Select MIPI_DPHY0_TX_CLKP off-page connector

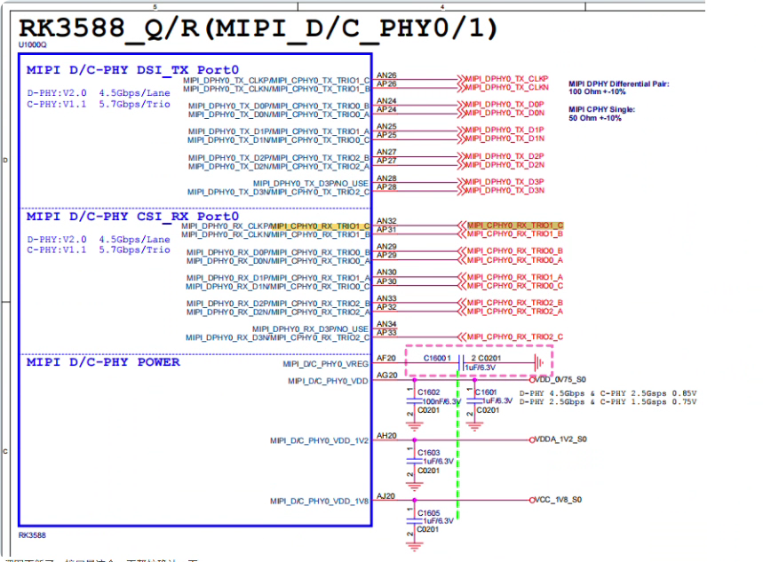[503, 78]
